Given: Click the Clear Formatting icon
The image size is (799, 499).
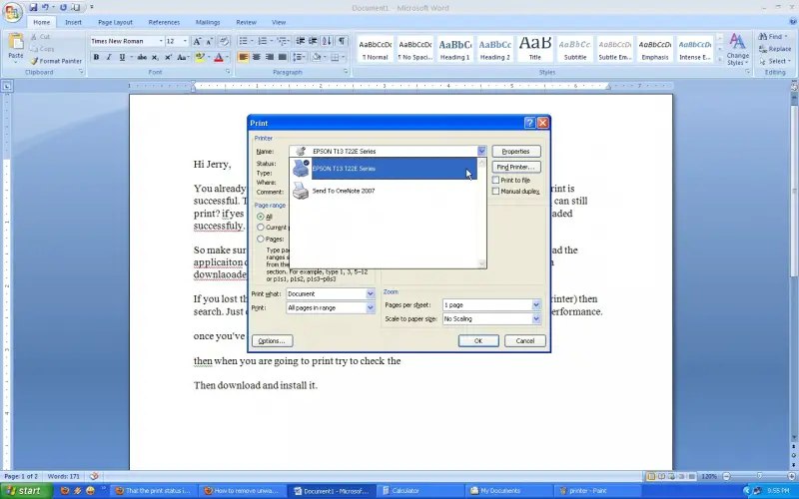Looking at the screenshot, I should 224,41.
